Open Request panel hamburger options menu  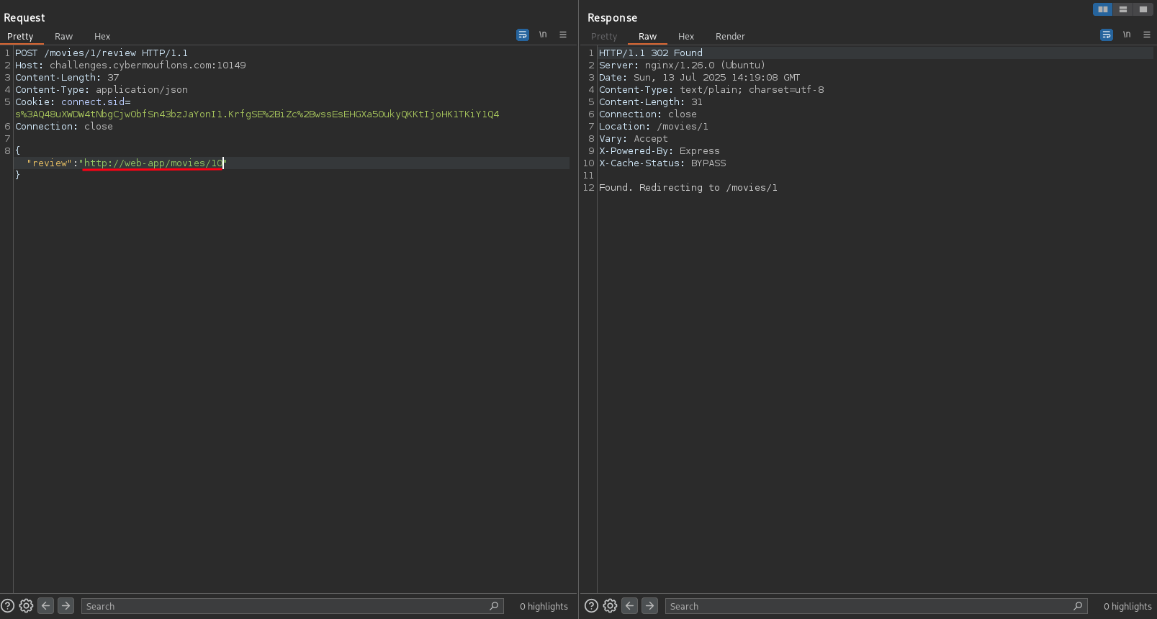point(563,35)
